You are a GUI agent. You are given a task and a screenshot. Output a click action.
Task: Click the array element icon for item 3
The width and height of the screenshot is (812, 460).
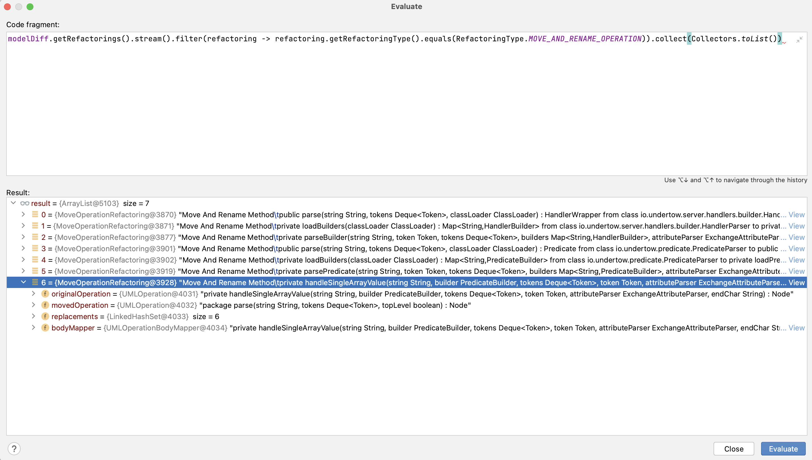(x=35, y=249)
